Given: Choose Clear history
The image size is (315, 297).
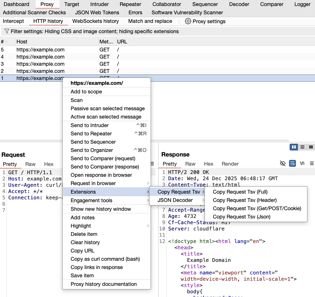Looking at the screenshot, I should tap(107, 242).
